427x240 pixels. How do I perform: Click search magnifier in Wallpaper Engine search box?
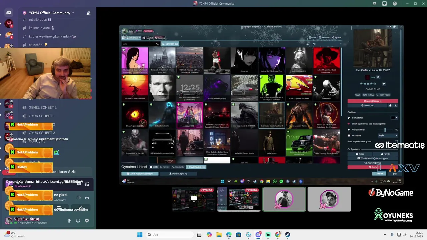coord(157,44)
